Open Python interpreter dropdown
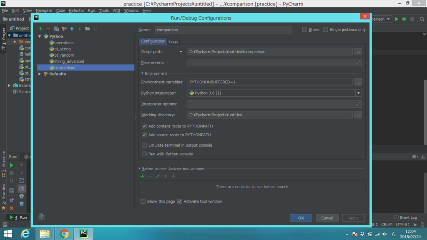 358,93
